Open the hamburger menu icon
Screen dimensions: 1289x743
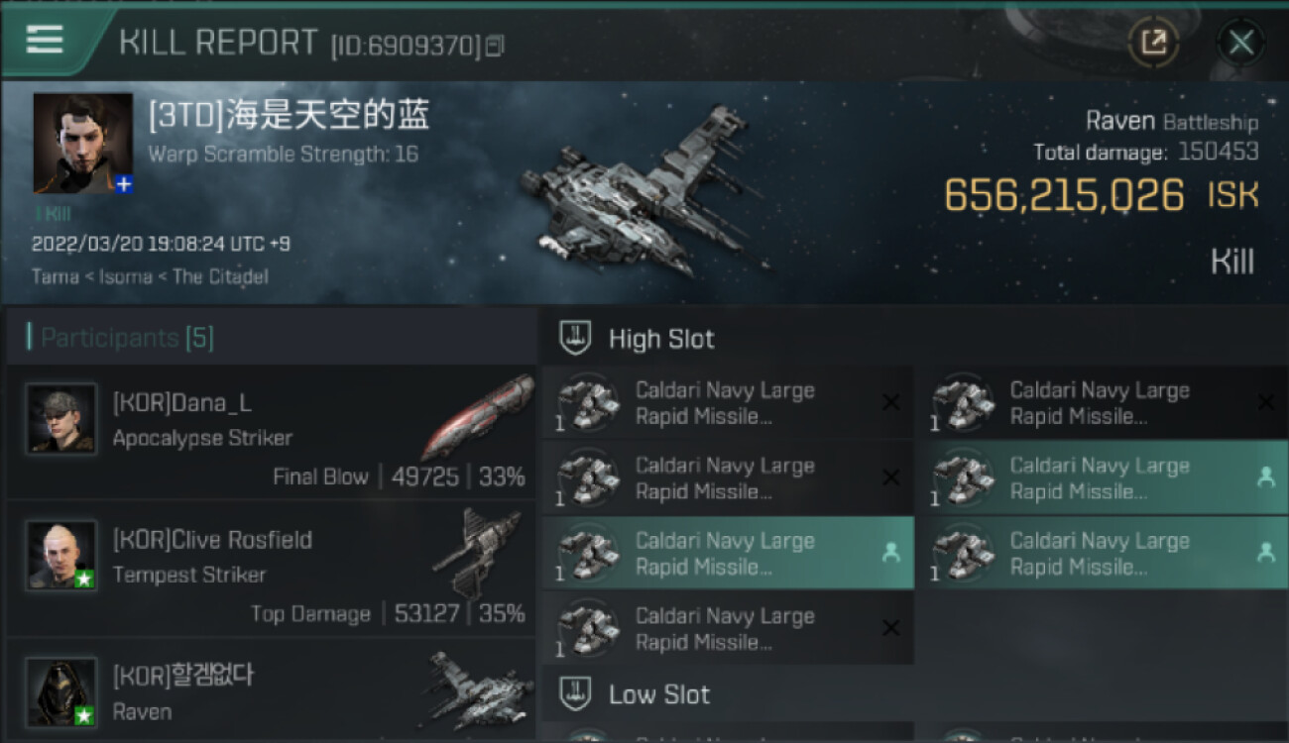(x=45, y=39)
